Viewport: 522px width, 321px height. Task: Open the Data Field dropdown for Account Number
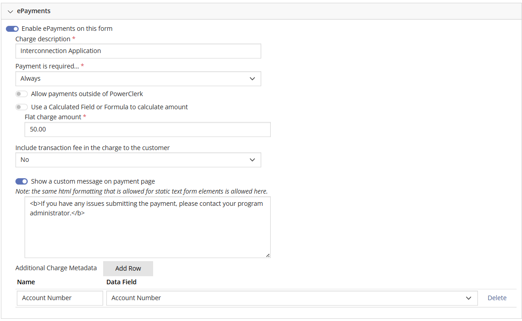point(291,298)
